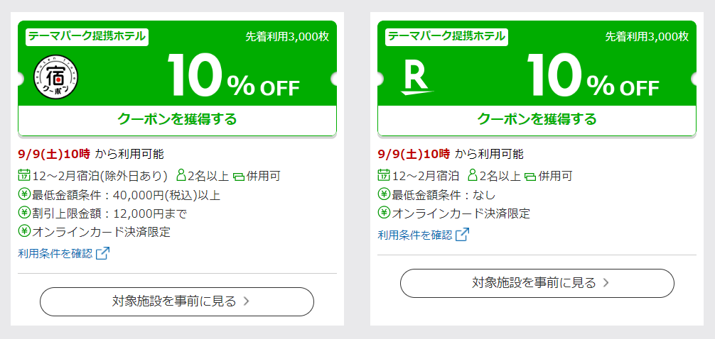Get the right Rakuten coupon
This screenshot has height=339, width=715.
pyautogui.click(x=537, y=120)
